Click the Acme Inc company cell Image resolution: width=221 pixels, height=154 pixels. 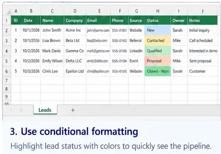pyautogui.click(x=75, y=30)
